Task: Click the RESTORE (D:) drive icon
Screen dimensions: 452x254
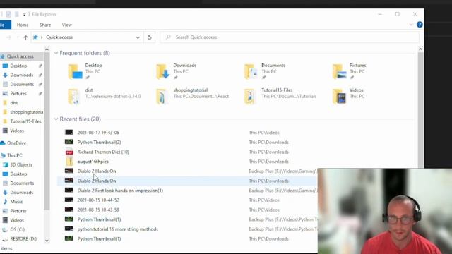Action: coord(5,239)
